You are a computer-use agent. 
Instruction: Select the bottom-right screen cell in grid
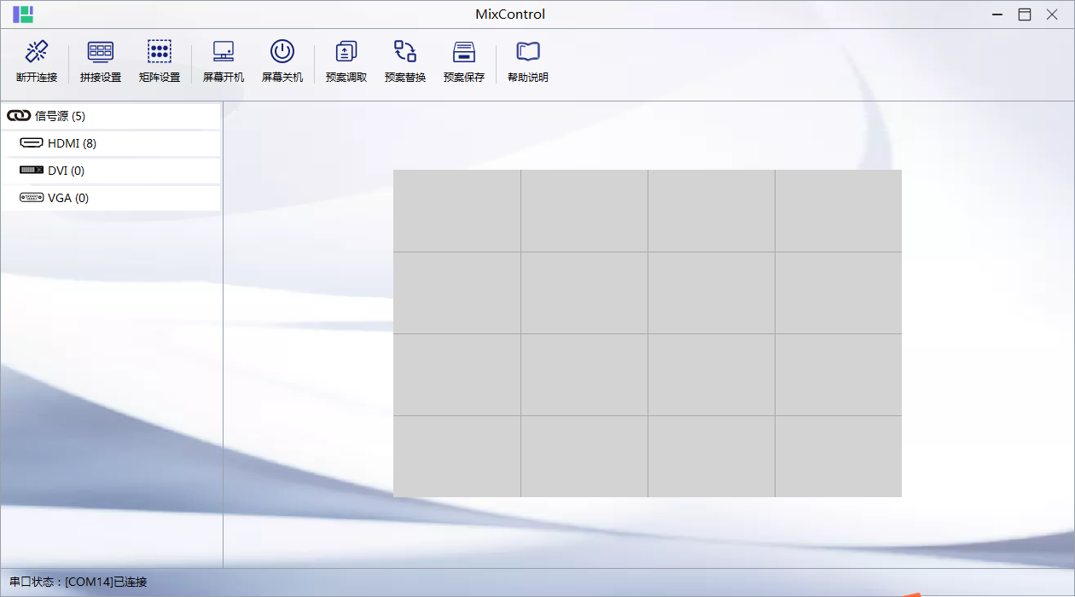pyautogui.click(x=838, y=456)
